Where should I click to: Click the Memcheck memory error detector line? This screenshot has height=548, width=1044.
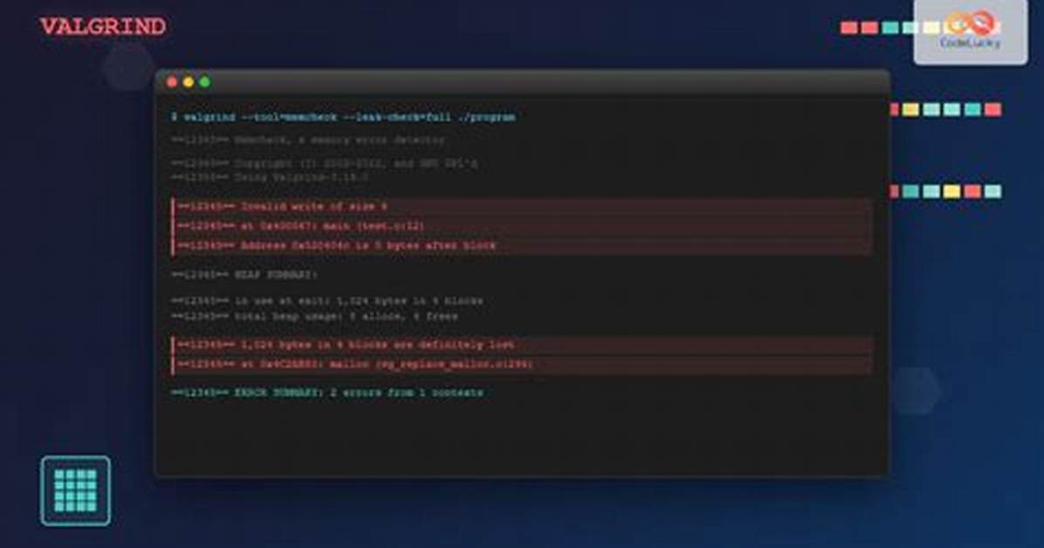click(307, 140)
